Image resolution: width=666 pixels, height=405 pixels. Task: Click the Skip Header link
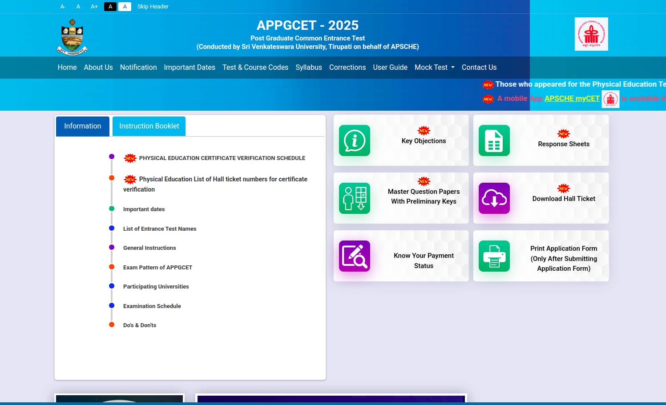[153, 7]
